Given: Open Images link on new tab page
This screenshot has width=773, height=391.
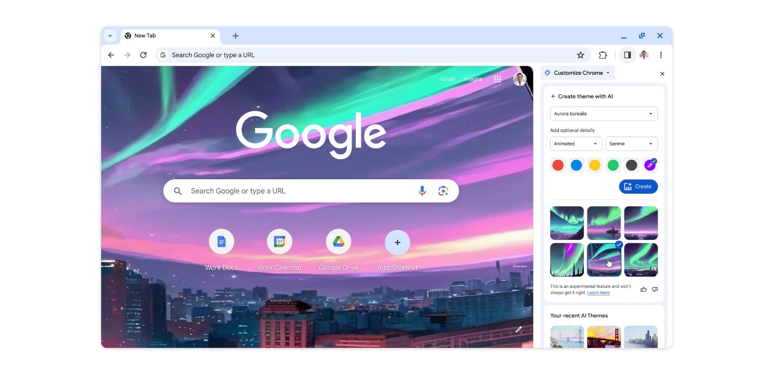Looking at the screenshot, I should 473,79.
